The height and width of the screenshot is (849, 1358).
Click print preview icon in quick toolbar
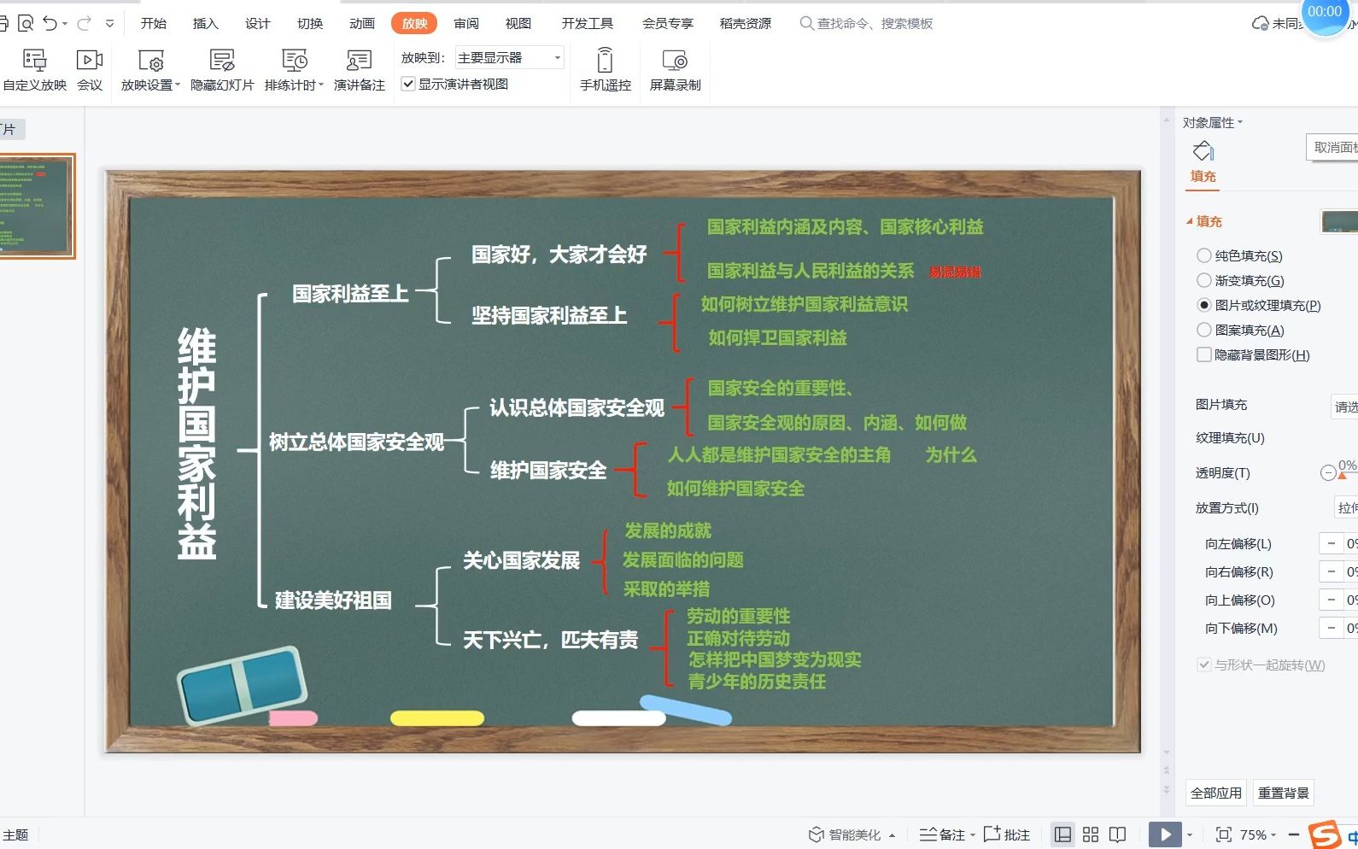[x=26, y=24]
